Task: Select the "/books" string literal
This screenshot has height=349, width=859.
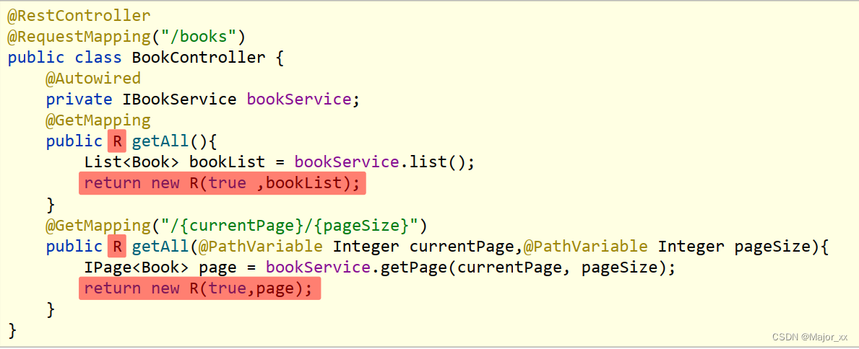Action: pyautogui.click(x=199, y=37)
